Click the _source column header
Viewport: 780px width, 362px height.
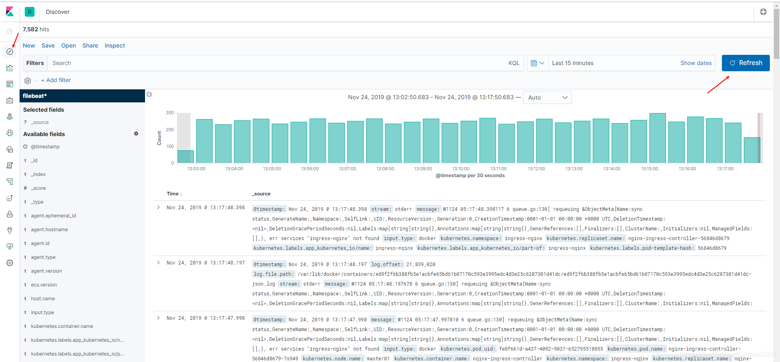tap(261, 194)
